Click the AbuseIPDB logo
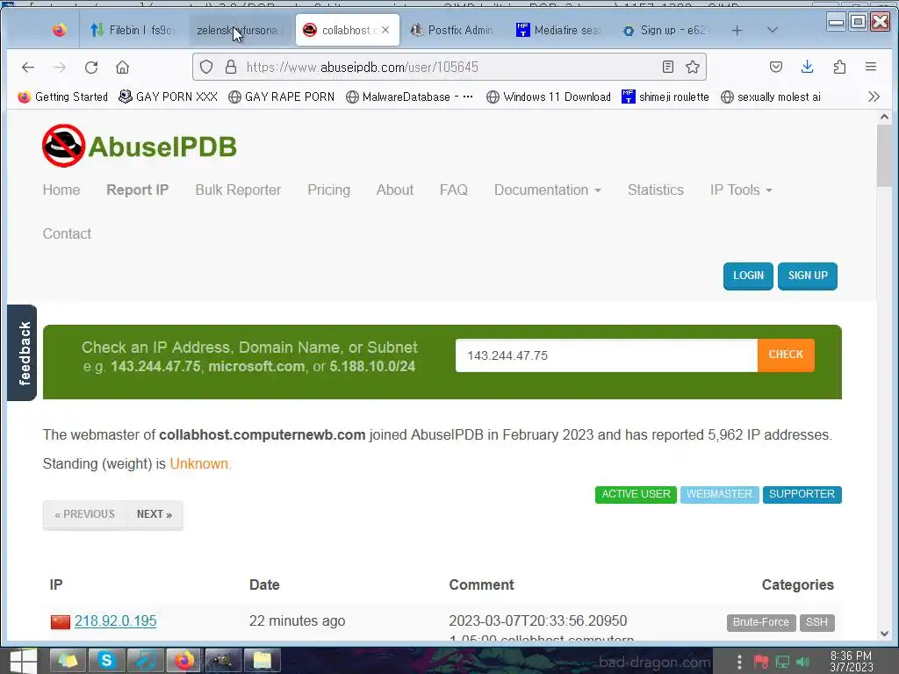The image size is (899, 674). click(x=139, y=146)
